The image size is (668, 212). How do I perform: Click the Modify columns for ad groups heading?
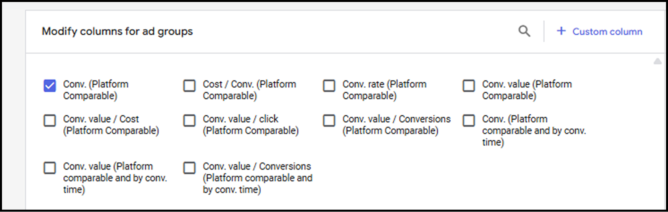pyautogui.click(x=117, y=31)
